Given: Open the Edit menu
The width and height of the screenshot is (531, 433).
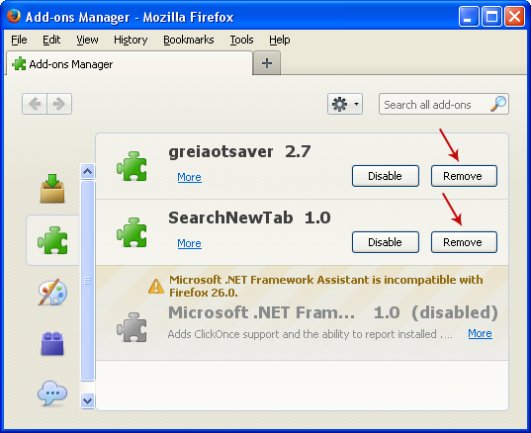Looking at the screenshot, I should (51, 40).
